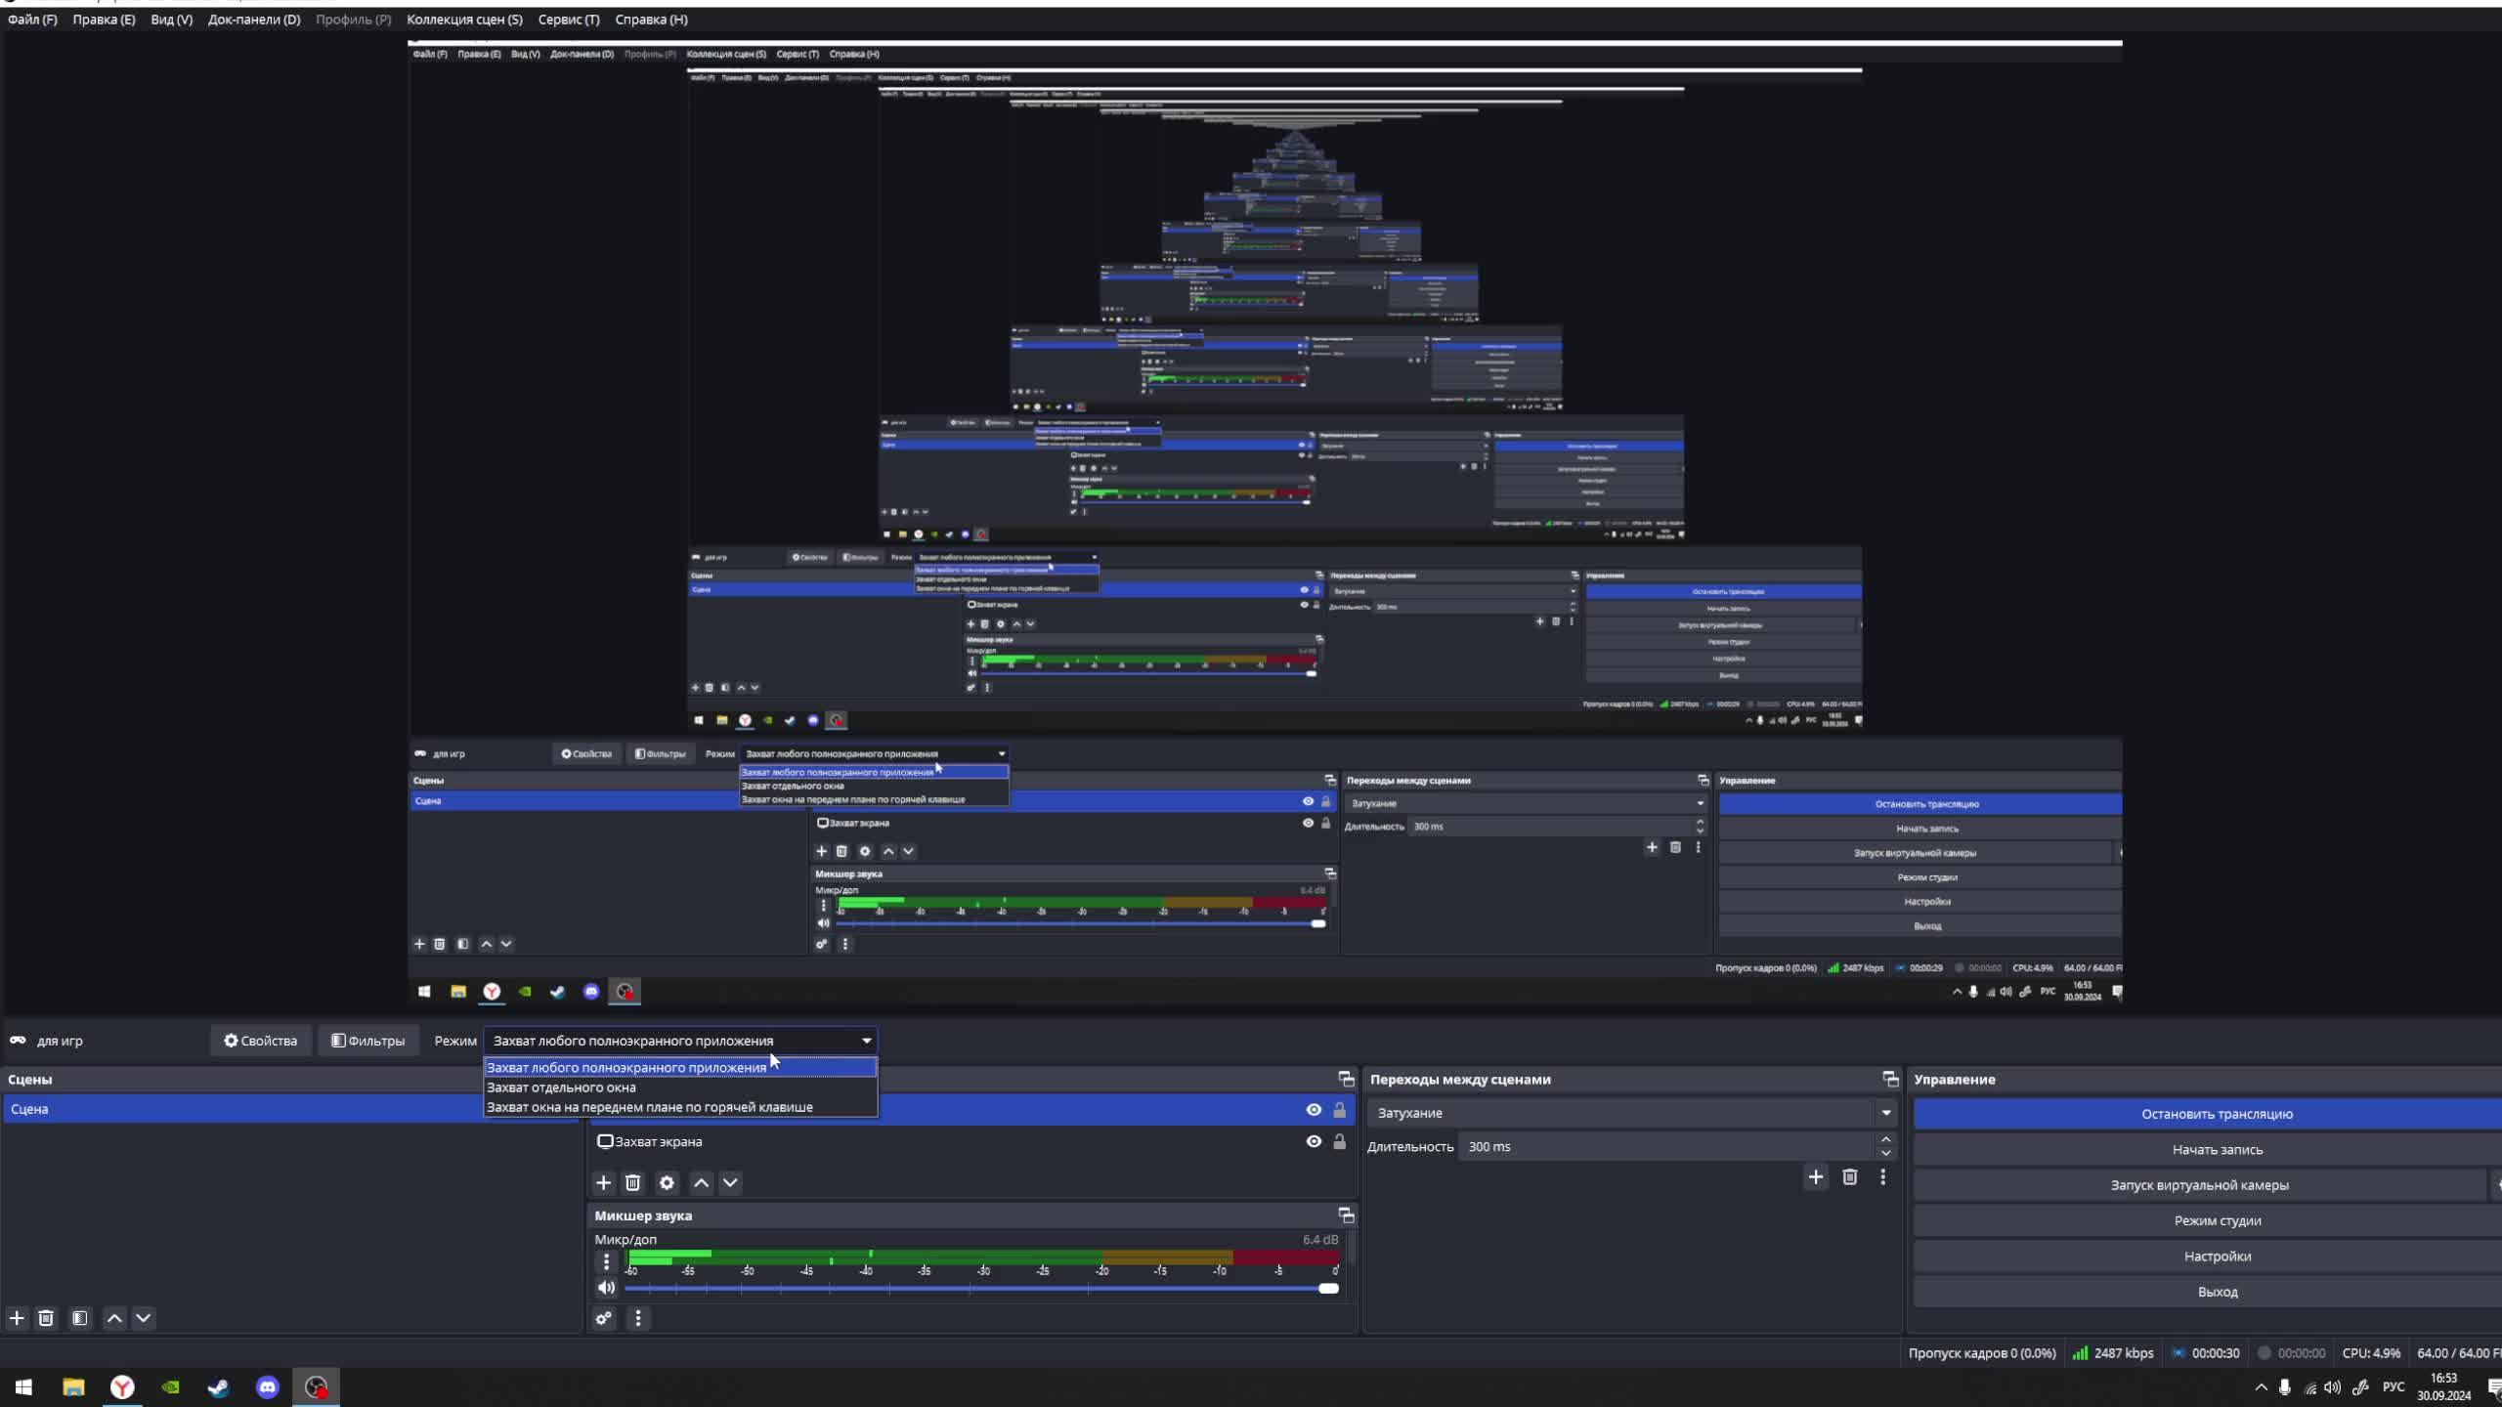Open the Сервис (T) menu
2502x1407 pixels.
pyautogui.click(x=569, y=20)
